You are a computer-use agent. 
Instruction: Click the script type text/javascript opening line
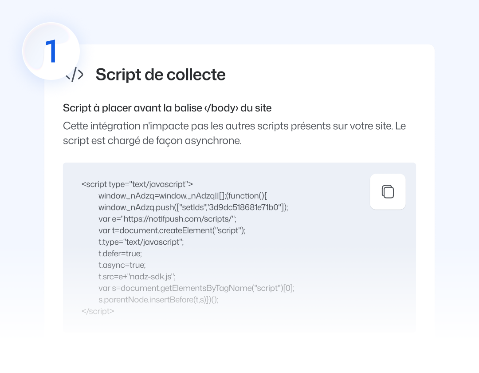[137, 184]
